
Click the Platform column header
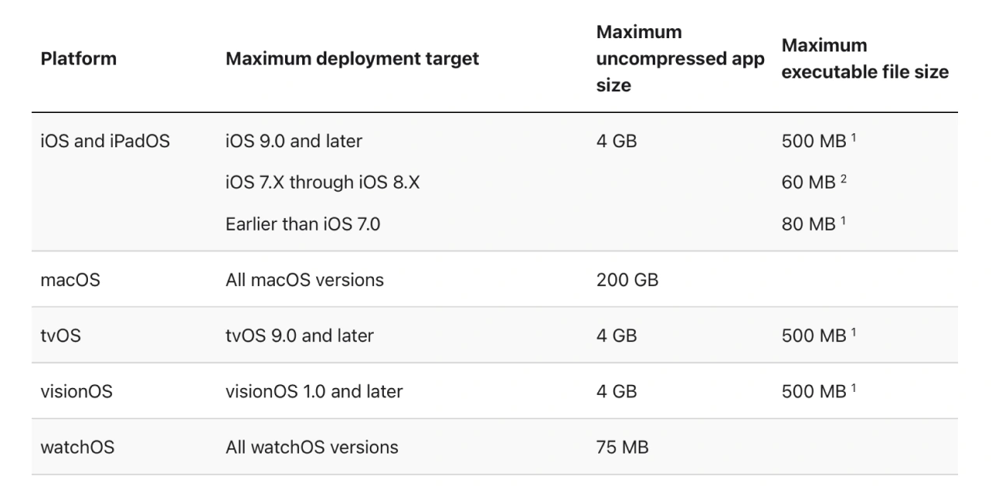point(79,58)
